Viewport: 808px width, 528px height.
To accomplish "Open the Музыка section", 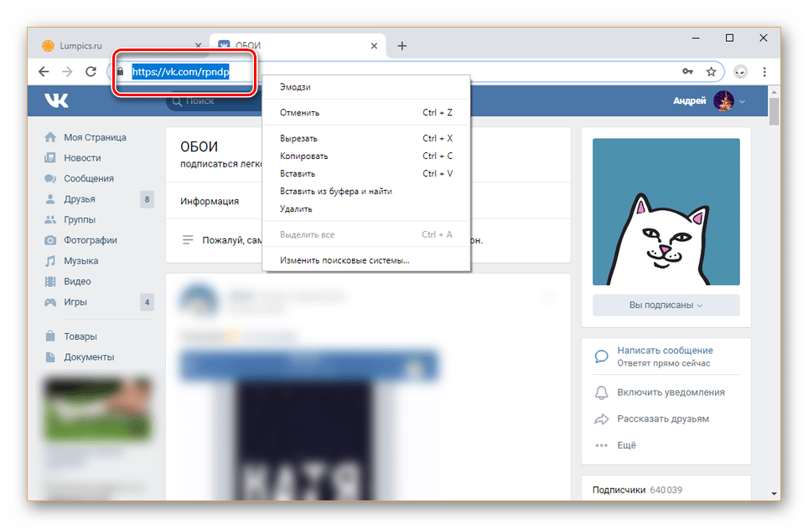I will tap(81, 261).
